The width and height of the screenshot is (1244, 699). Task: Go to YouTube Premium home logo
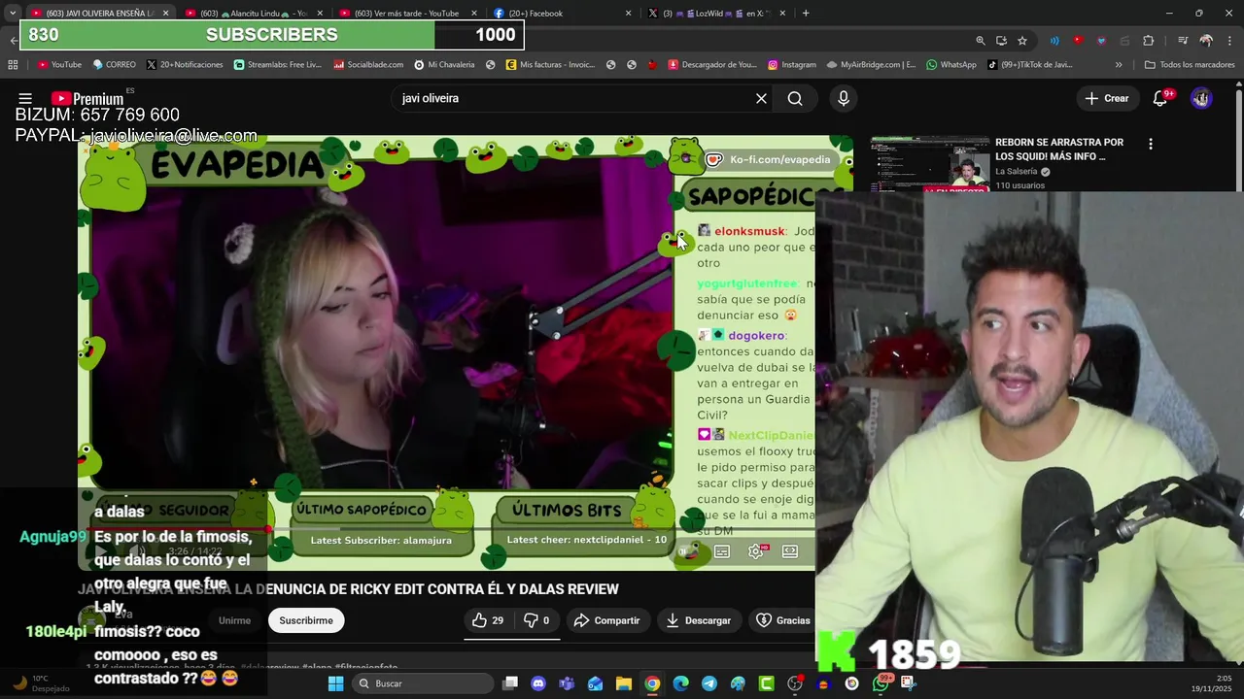(x=87, y=98)
